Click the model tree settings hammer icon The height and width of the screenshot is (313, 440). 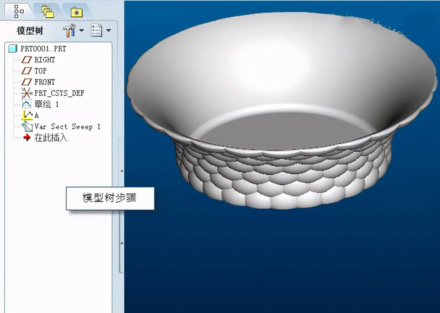coord(69,30)
